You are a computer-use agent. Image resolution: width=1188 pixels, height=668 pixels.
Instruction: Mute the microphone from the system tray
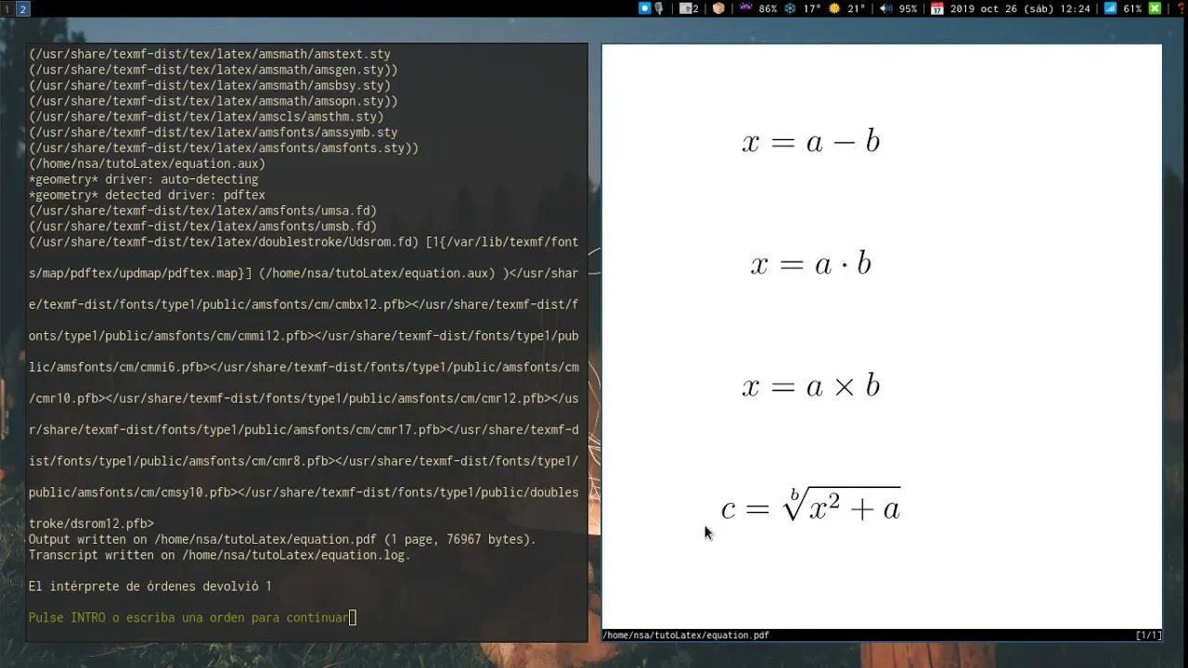click(x=658, y=8)
